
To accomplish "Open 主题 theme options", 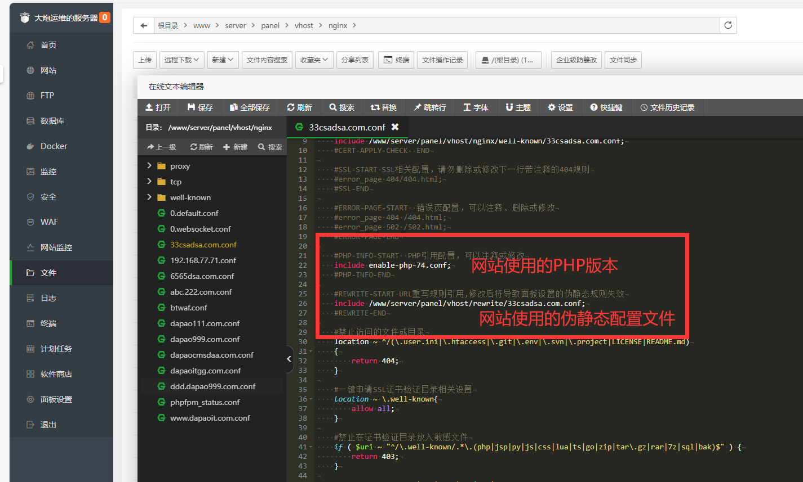I will pyautogui.click(x=518, y=107).
